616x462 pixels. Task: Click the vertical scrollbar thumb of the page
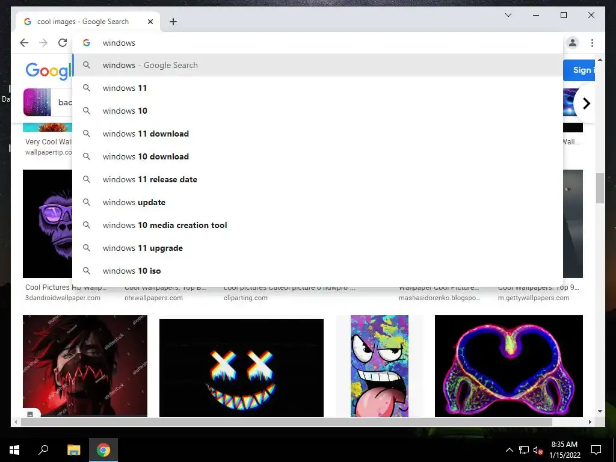(x=600, y=188)
